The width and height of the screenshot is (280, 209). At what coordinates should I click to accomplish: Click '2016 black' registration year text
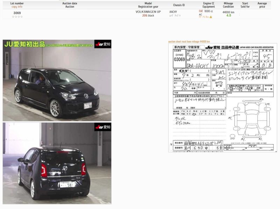coord(148,15)
